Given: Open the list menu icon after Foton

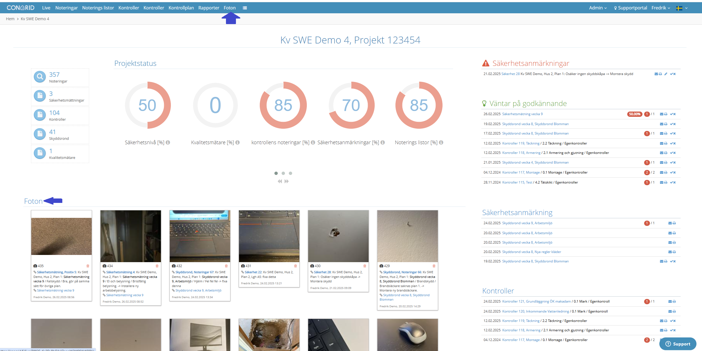Looking at the screenshot, I should click(245, 8).
